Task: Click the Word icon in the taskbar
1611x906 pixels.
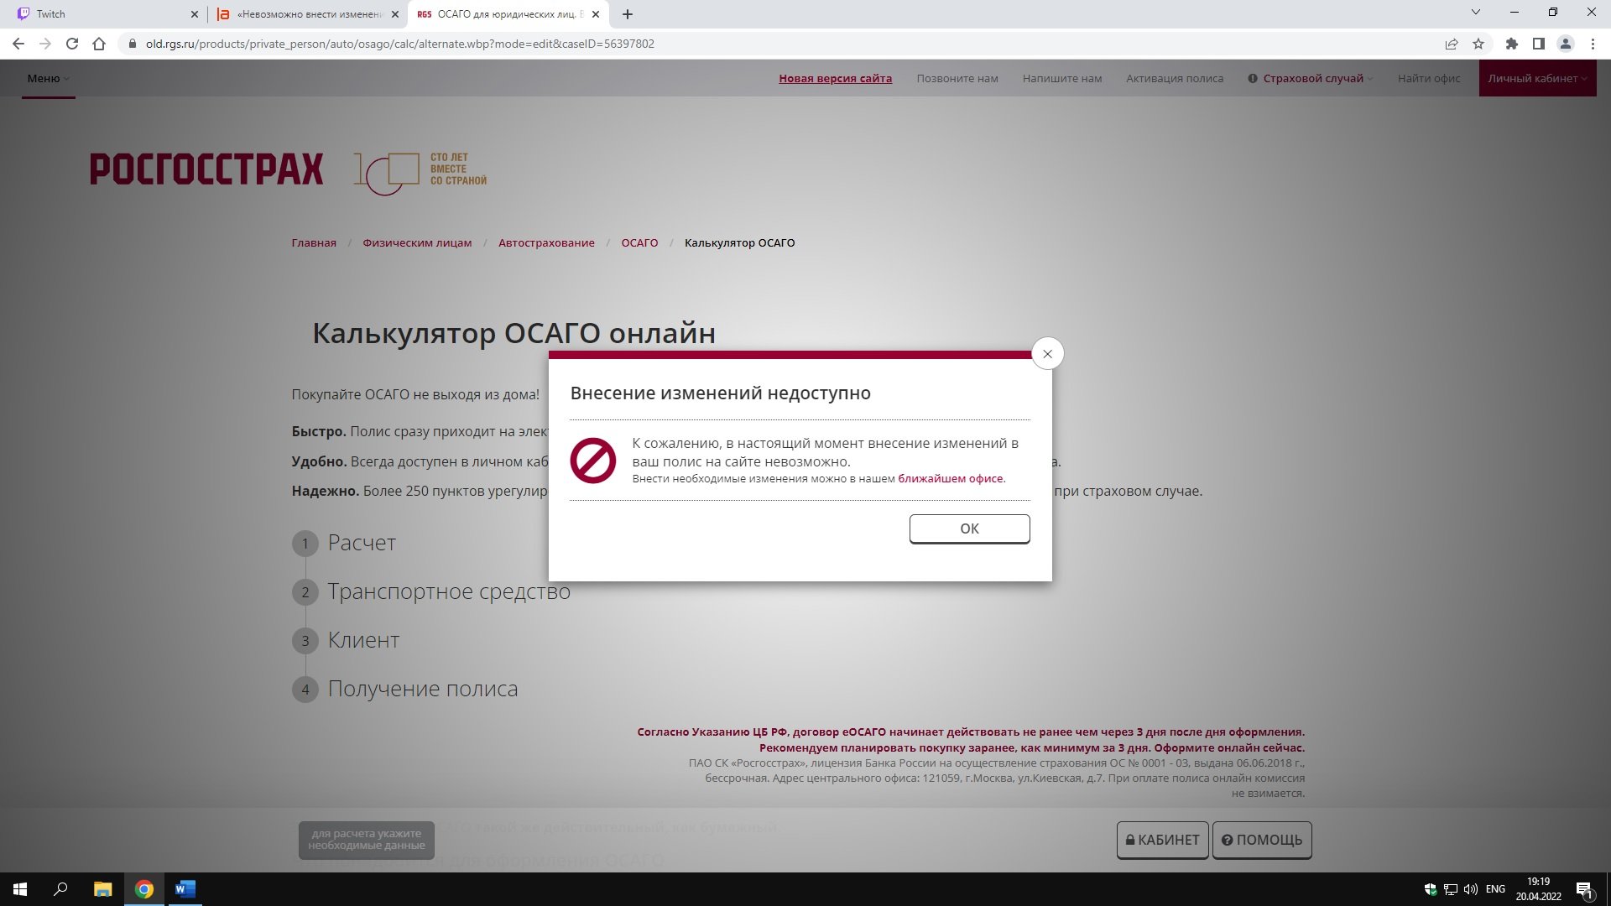Action: [x=185, y=888]
